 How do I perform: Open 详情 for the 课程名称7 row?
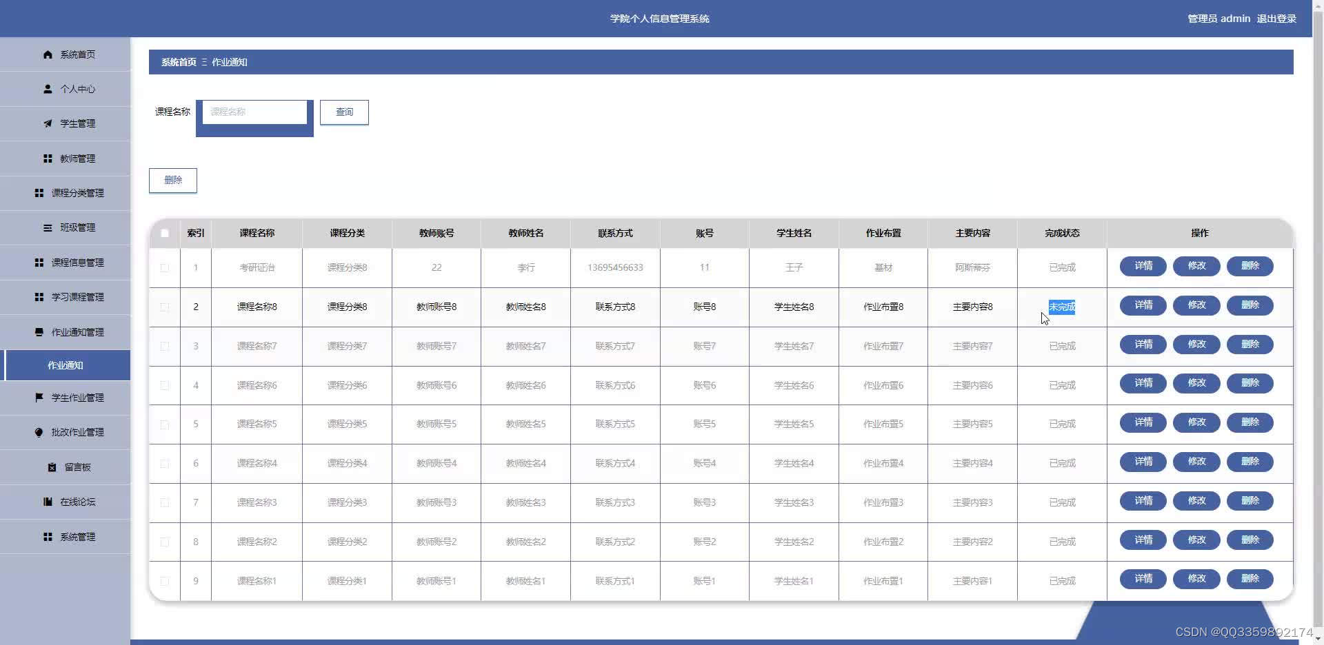[1143, 345]
